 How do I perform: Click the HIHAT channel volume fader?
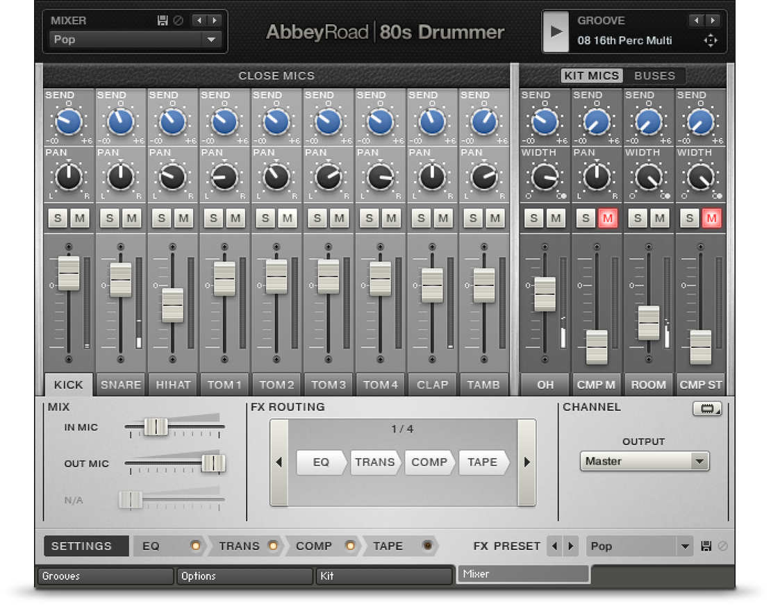click(x=172, y=305)
